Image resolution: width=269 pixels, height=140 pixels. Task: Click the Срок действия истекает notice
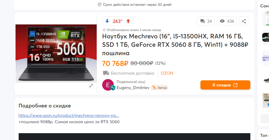(134, 5)
